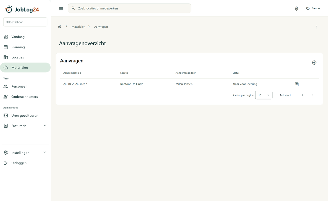Open Planning in the sidebar

(x=25, y=47)
